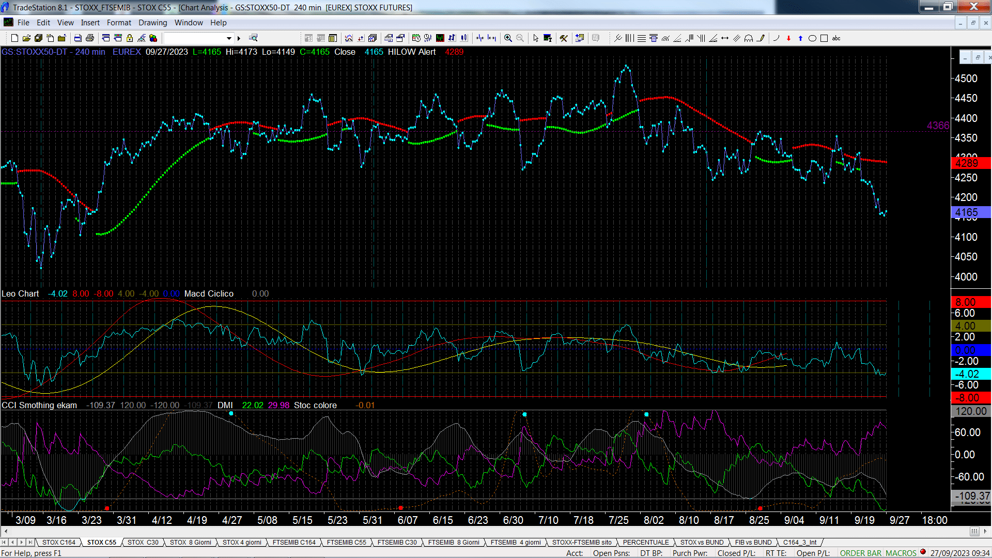This screenshot has height=558, width=992.
Task: Open the Drawing menu
Action: [x=152, y=23]
